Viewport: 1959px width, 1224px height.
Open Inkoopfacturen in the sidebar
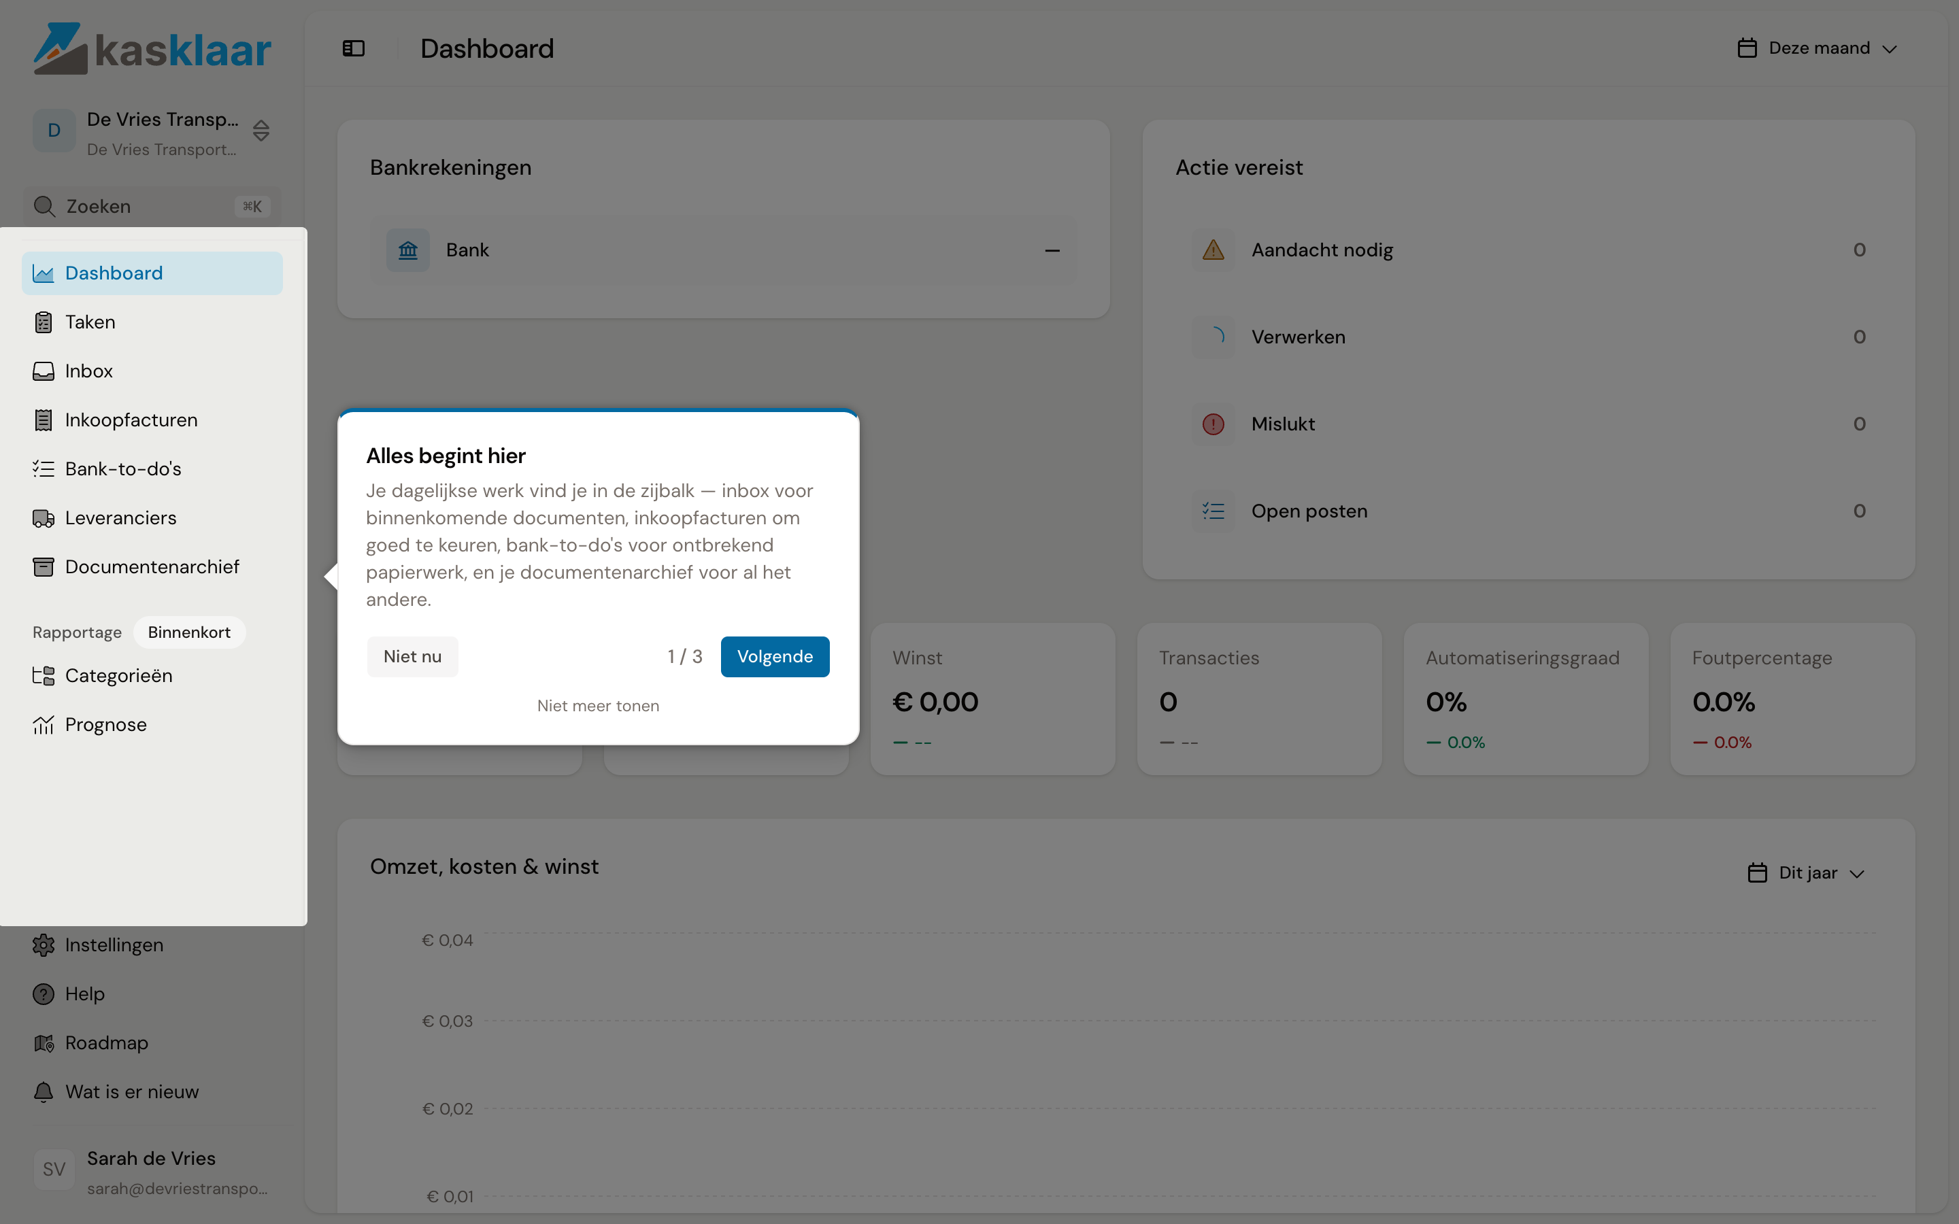(152, 420)
